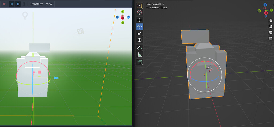This screenshot has height=127, width=274.
Task: Select the Move tool in Blender
Action: tap(140, 20)
